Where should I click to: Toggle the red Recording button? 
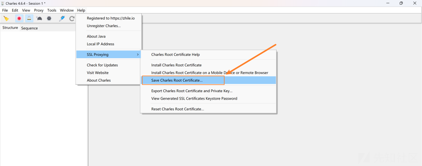tap(19, 19)
